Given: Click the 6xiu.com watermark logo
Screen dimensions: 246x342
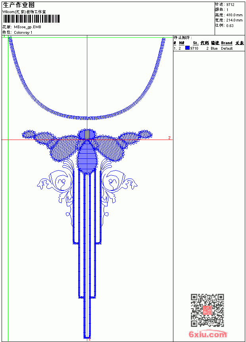Looking at the screenshot, I should (x=208, y=334).
